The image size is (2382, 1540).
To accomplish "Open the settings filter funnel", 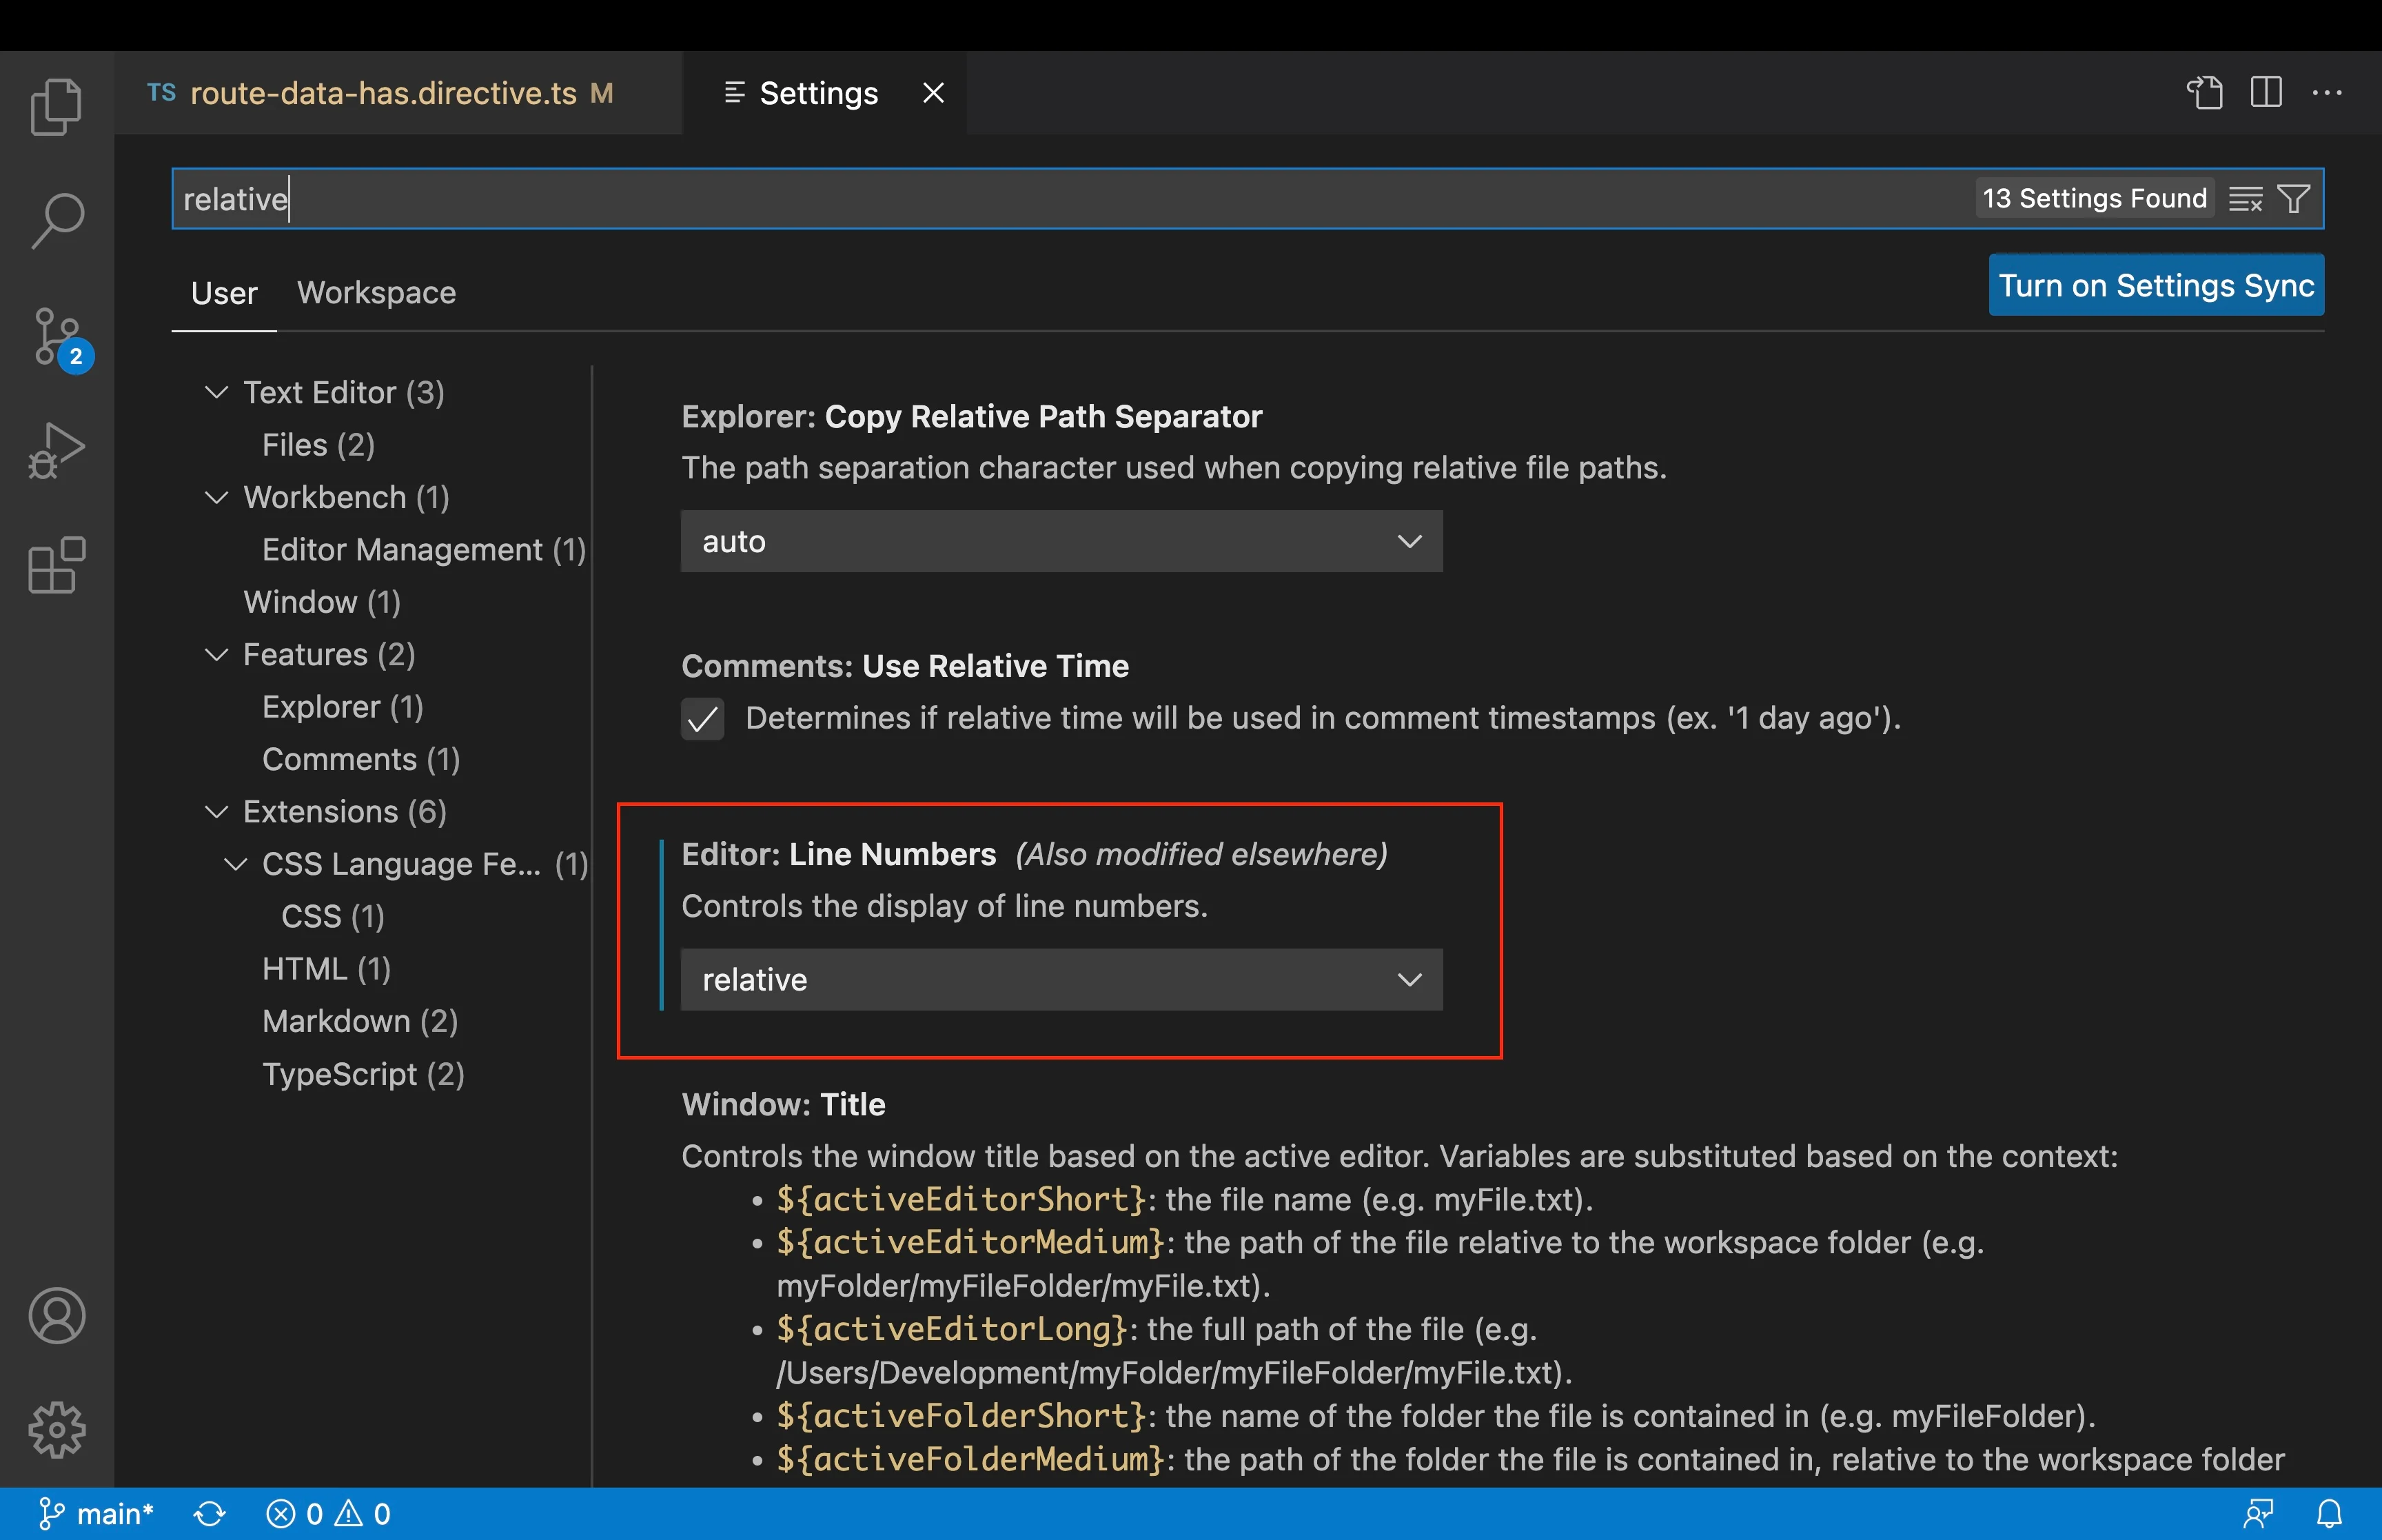I will click(x=2293, y=199).
